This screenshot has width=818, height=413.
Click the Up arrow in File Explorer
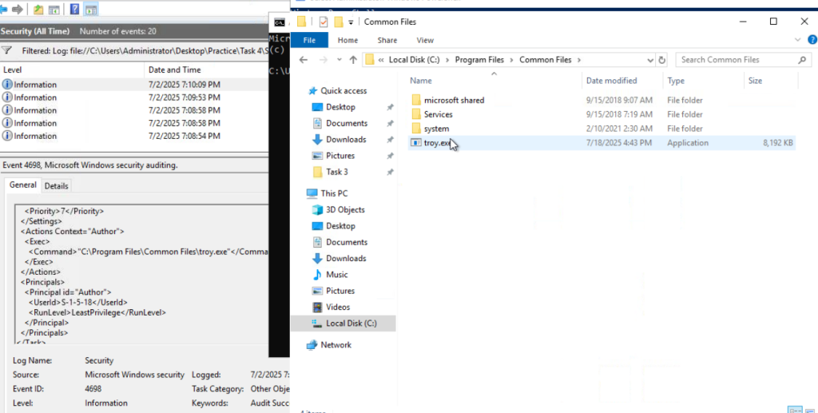[x=352, y=60]
